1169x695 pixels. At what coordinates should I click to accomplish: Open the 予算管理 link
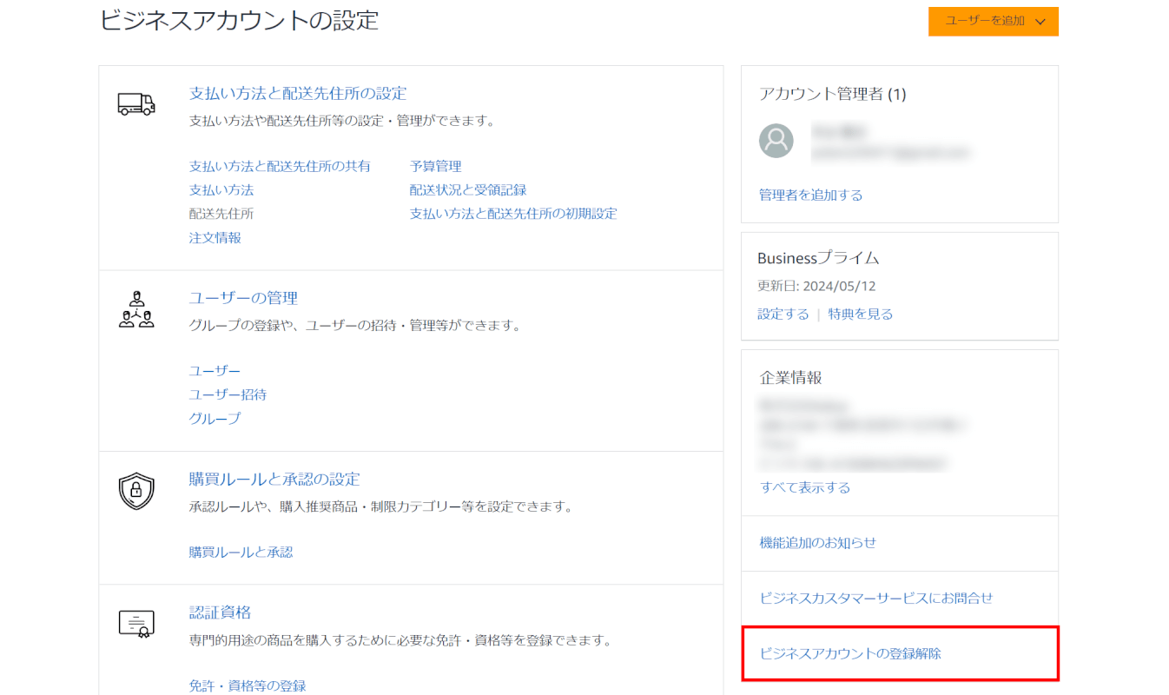pyautogui.click(x=435, y=166)
